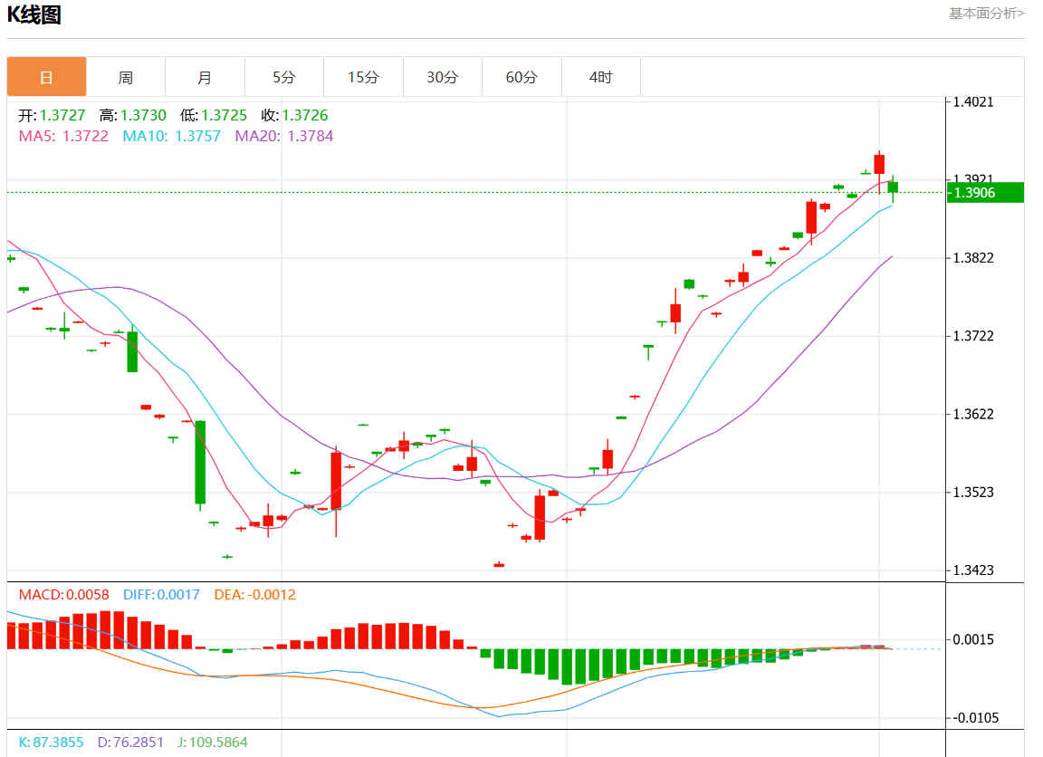The height and width of the screenshot is (757, 1043).
Task: Click the MA5 legend value
Action: coord(63,136)
